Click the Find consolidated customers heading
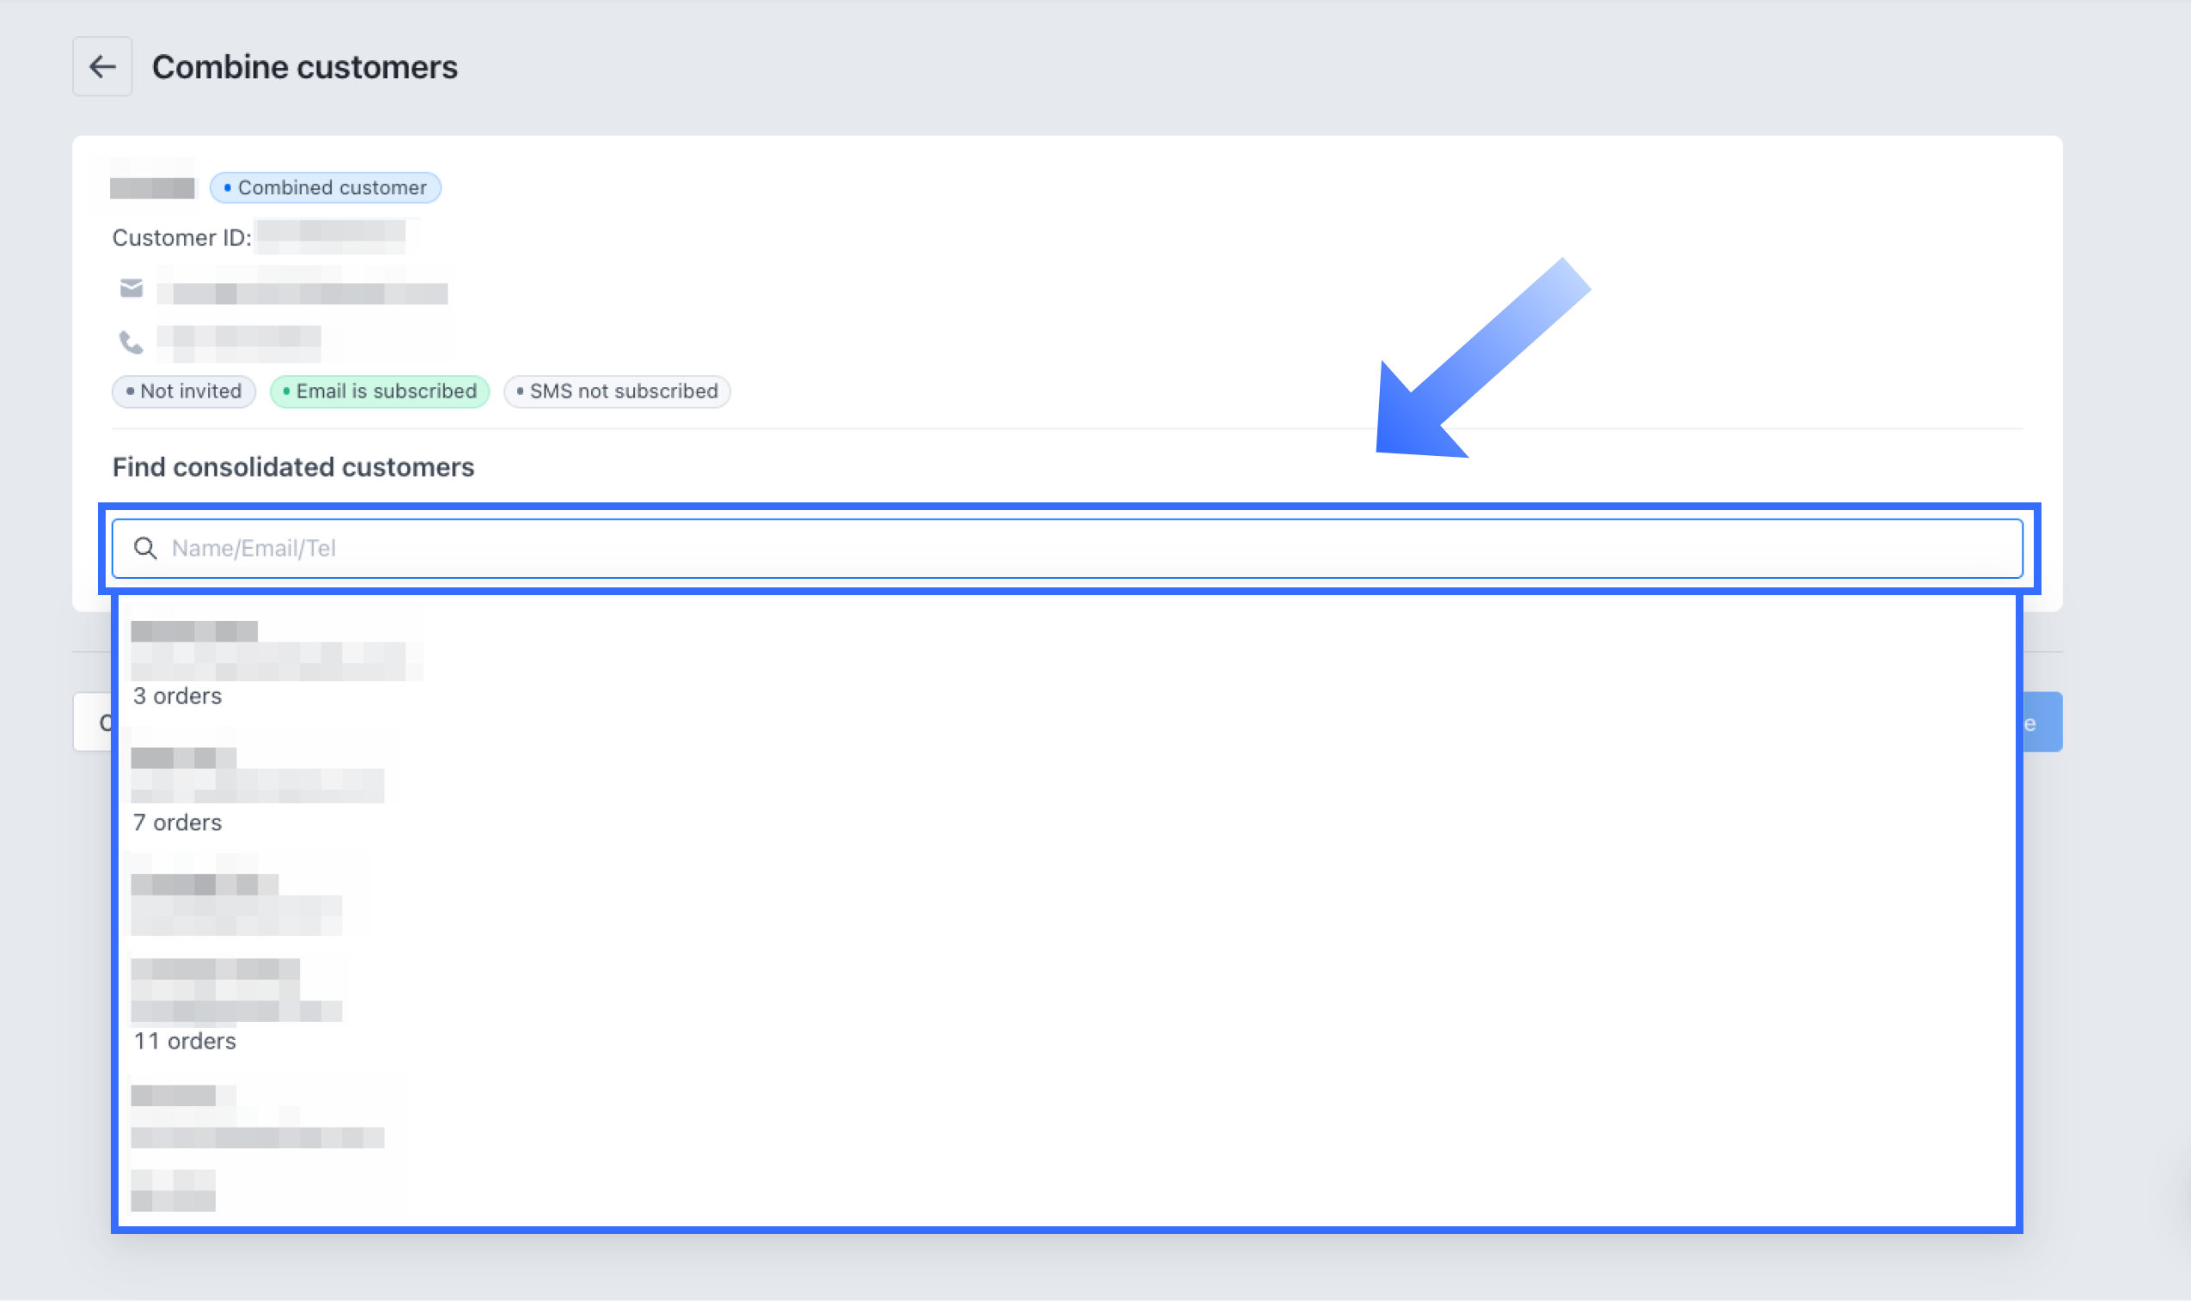This screenshot has width=2191, height=1301. click(x=293, y=467)
